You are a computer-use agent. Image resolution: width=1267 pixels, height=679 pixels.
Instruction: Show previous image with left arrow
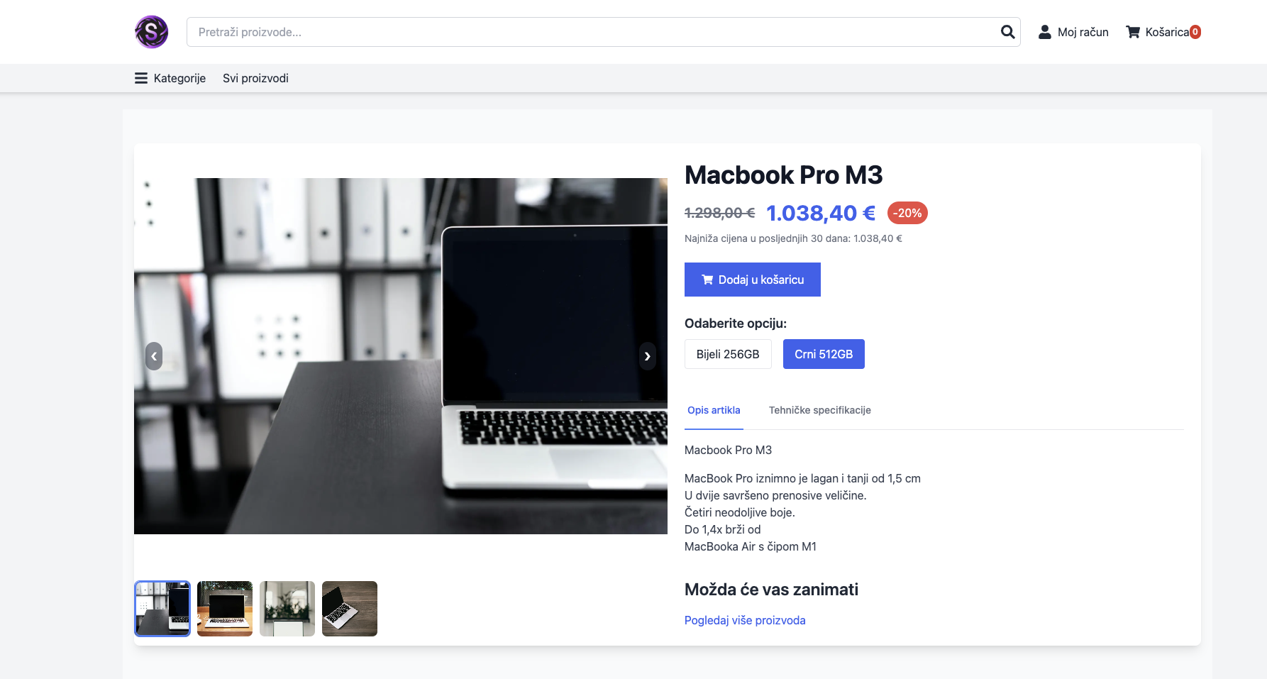point(154,356)
